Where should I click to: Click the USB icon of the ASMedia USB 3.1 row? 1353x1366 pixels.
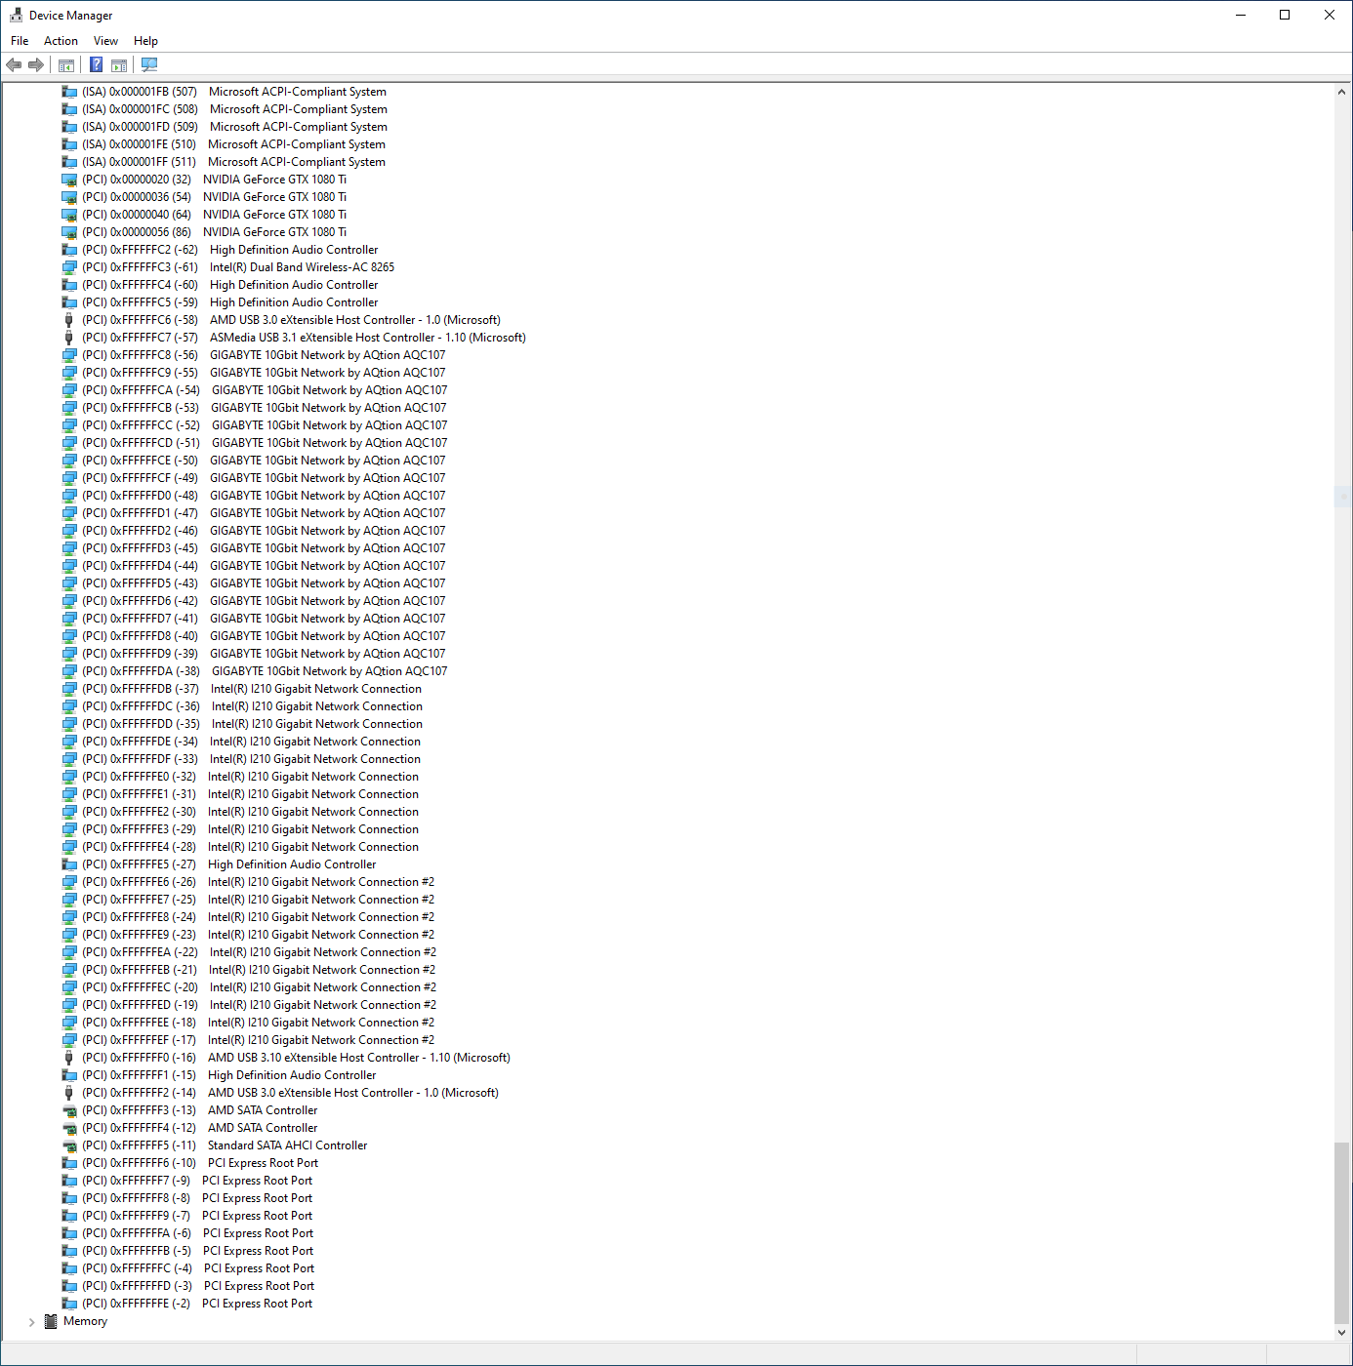(69, 338)
